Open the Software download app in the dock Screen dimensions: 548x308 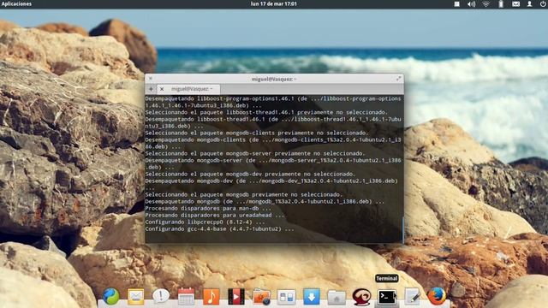[312, 297]
